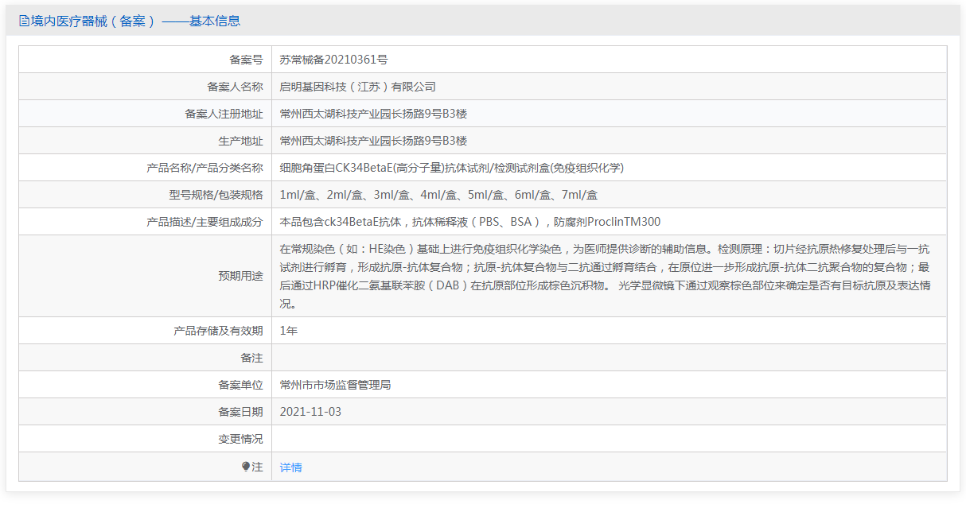Image resolution: width=966 pixels, height=508 pixels.
Task: Select the address value in the 生产地址 row
Action: (373, 141)
